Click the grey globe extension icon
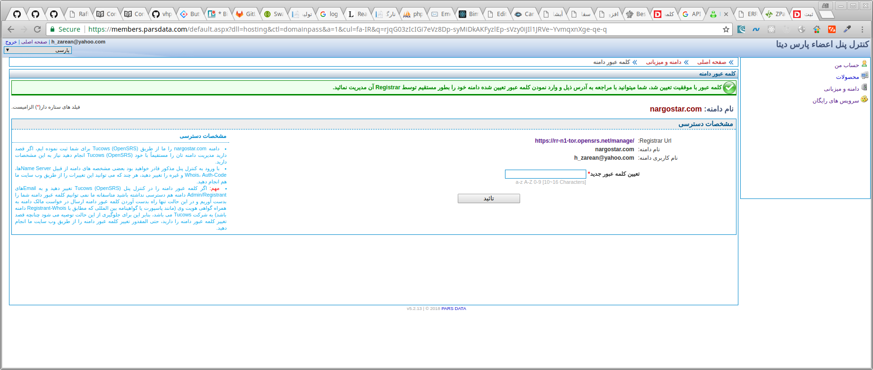The width and height of the screenshot is (873, 370). pyautogui.click(x=801, y=29)
